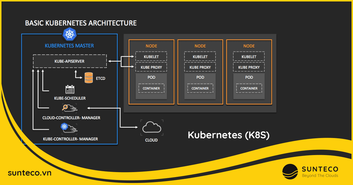The width and height of the screenshot is (353, 185).
Task: Click the 'NODE' heading of the middle node
Action: coord(200,46)
